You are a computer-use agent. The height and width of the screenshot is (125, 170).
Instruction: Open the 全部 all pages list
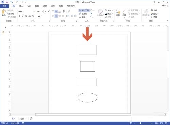(x=23, y=119)
